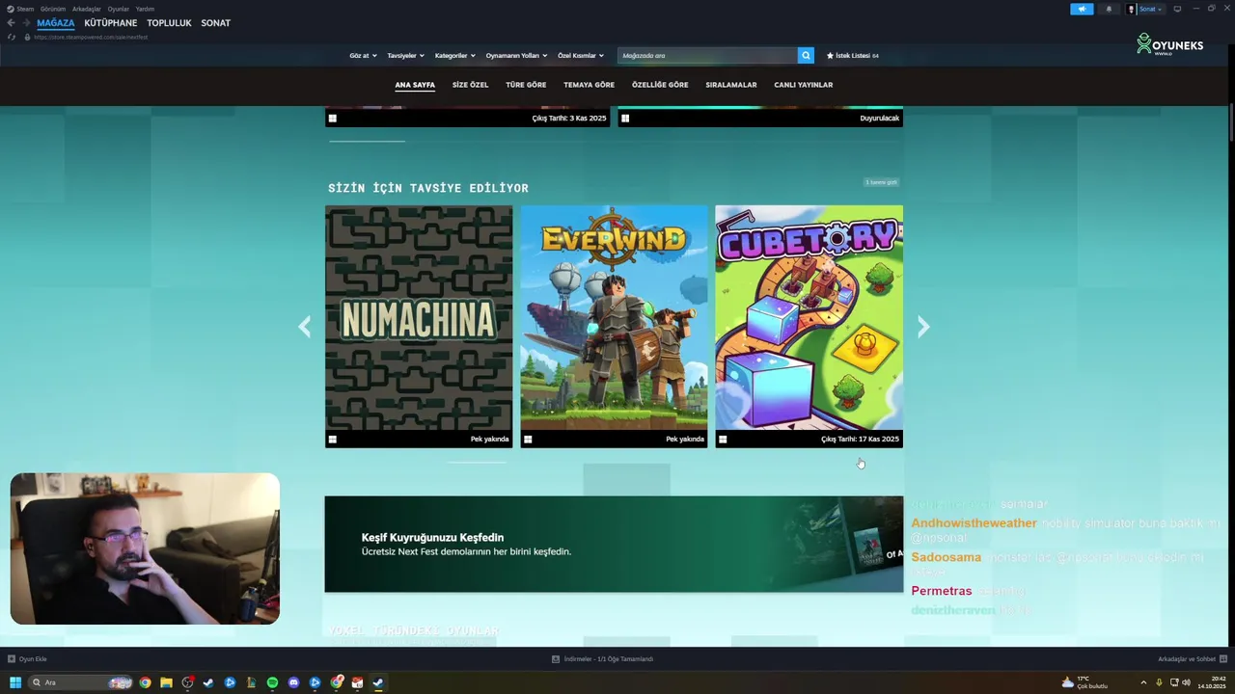Open the Cubetory game card
This screenshot has height=694, width=1235.
(809, 327)
